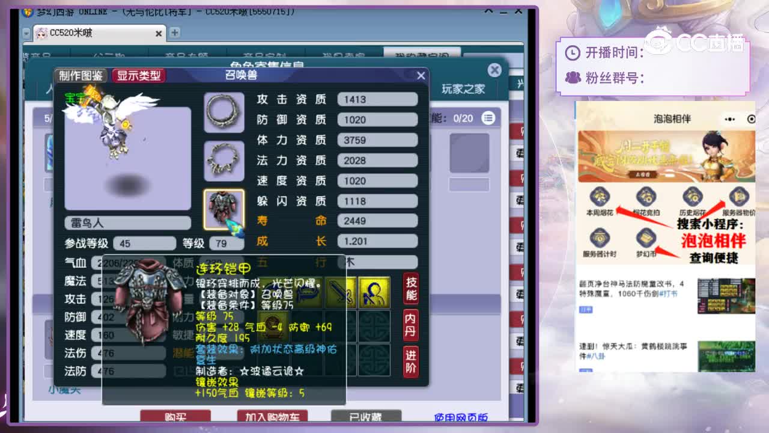
Task: Click the 五行 value 木
Action: point(377,262)
